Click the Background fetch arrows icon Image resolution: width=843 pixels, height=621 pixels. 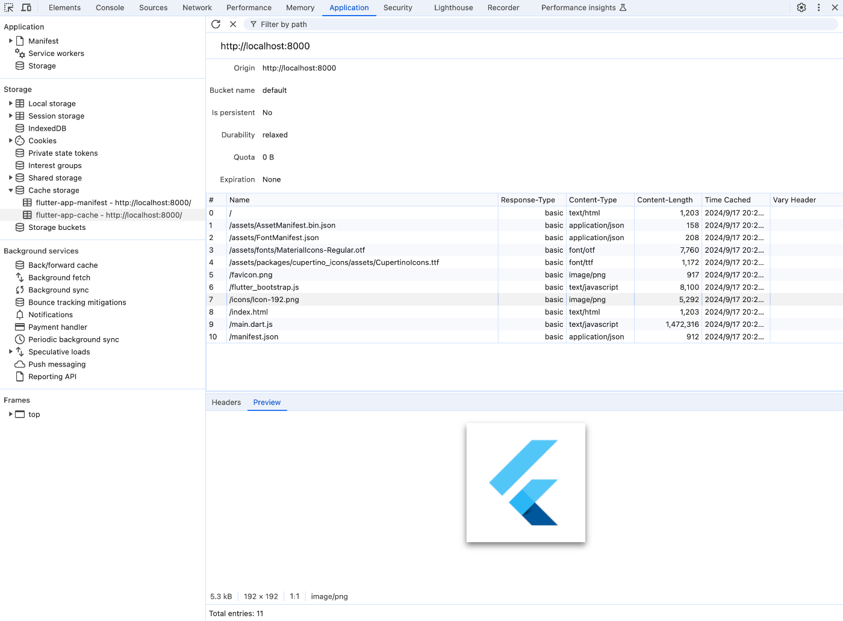coord(20,277)
